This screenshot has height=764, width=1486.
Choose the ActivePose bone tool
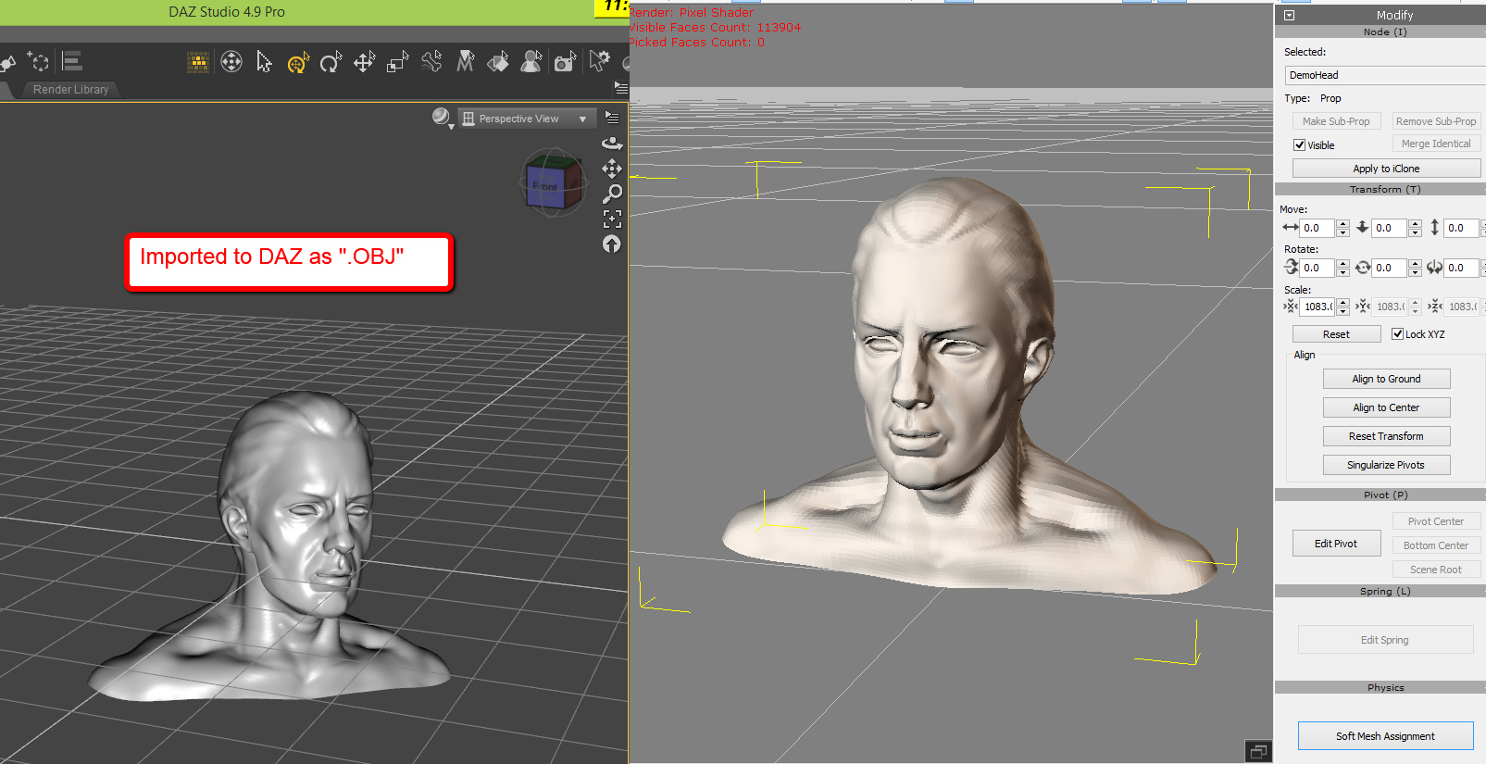click(x=431, y=62)
